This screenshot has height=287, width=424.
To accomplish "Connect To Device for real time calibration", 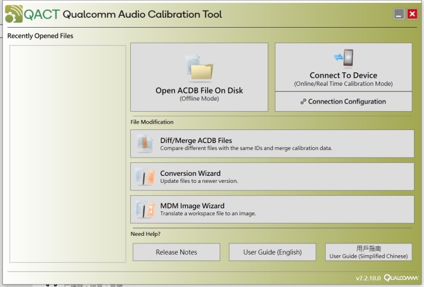I will click(343, 67).
